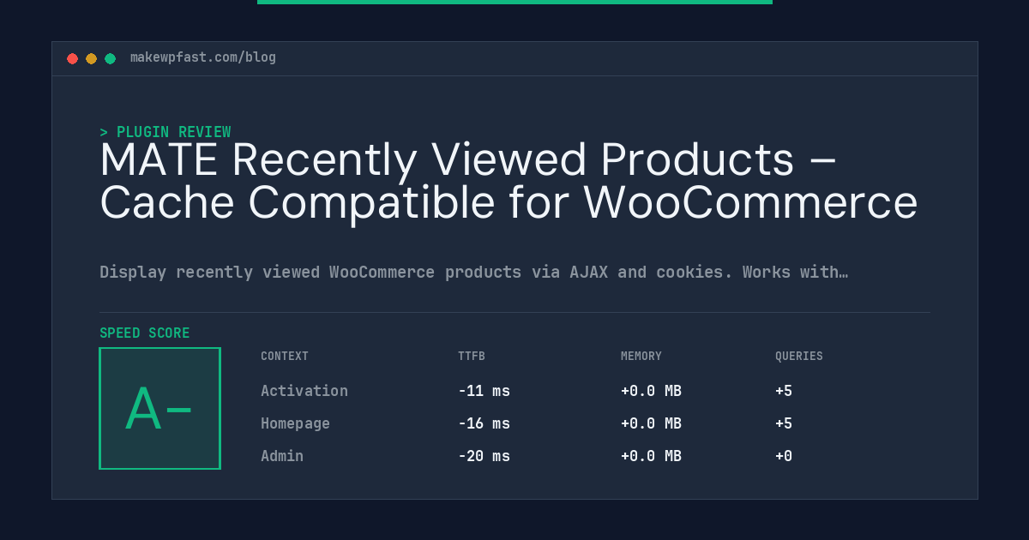This screenshot has height=540, width=1029.
Task: Click the red window dot
Action: (72, 58)
